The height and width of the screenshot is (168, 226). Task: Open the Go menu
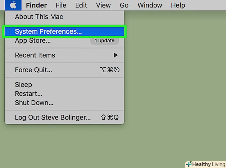(x=124, y=5)
